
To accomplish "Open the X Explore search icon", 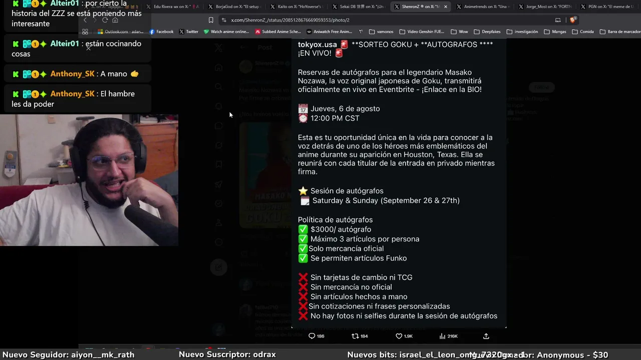I will click(x=219, y=87).
